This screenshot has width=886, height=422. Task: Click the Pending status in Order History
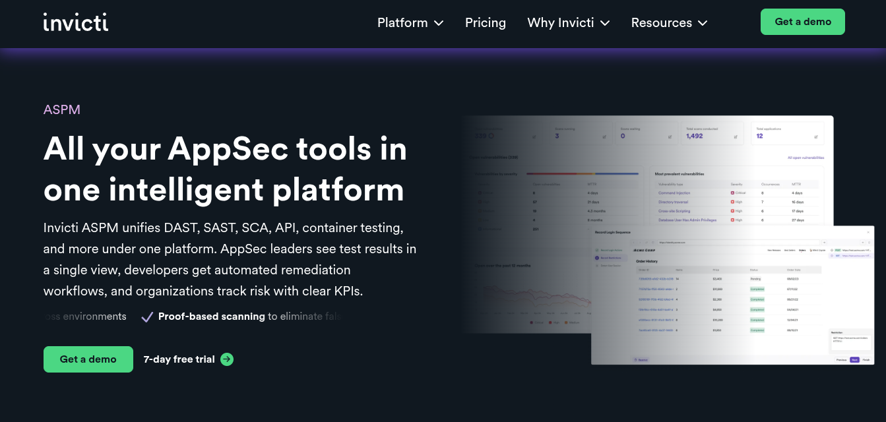pyautogui.click(x=755, y=279)
